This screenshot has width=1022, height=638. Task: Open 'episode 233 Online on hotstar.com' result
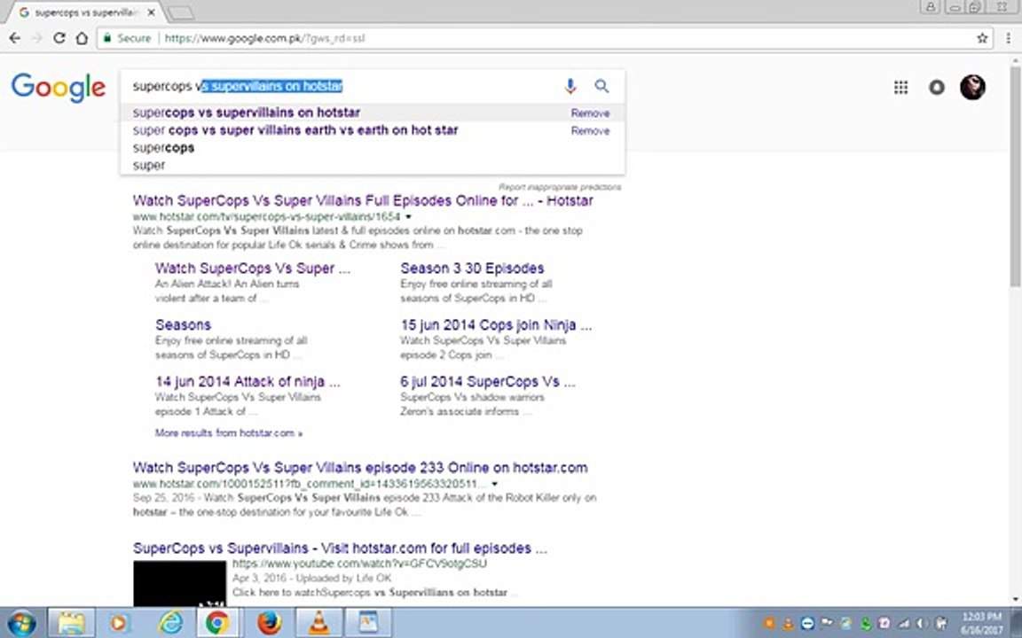[360, 468]
